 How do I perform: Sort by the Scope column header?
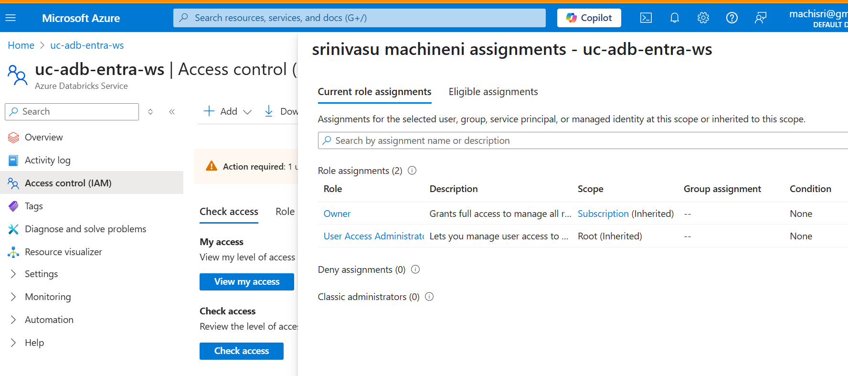[591, 189]
